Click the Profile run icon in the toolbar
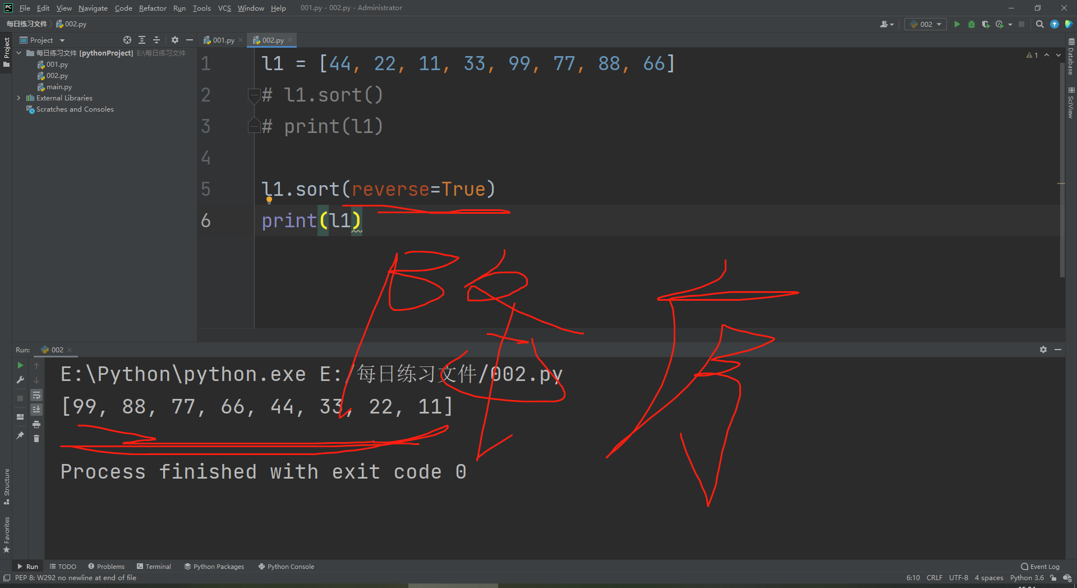Screen dimensions: 1077x588 (x=1000, y=24)
